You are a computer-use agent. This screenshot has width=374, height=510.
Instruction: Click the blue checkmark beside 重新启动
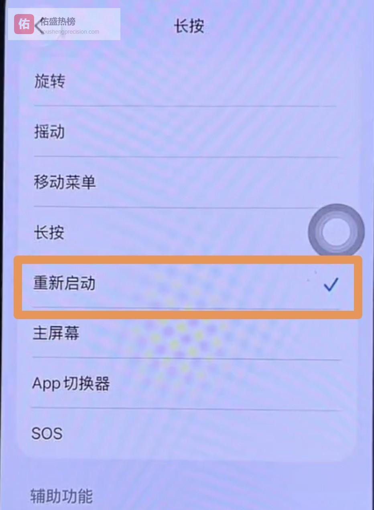(x=331, y=284)
